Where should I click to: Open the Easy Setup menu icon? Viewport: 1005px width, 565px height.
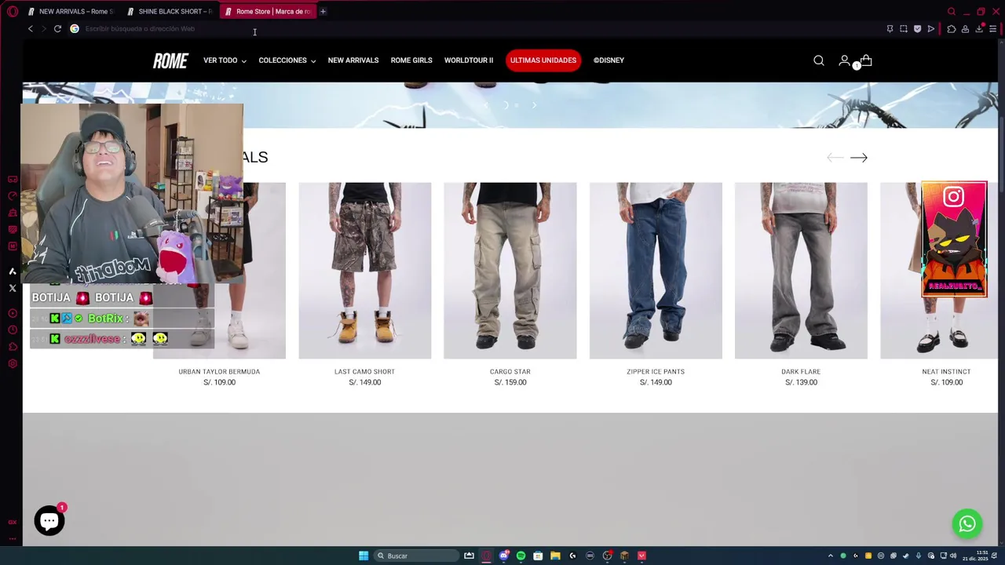[x=992, y=29]
